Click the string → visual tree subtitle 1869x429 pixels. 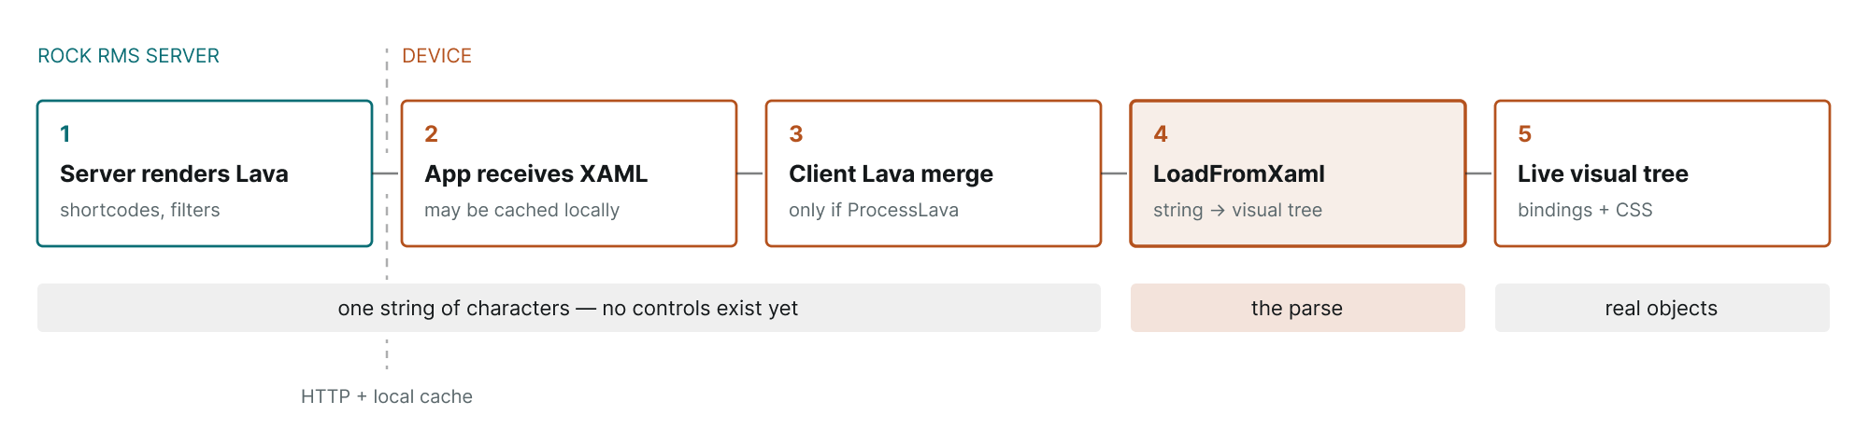point(1237,210)
